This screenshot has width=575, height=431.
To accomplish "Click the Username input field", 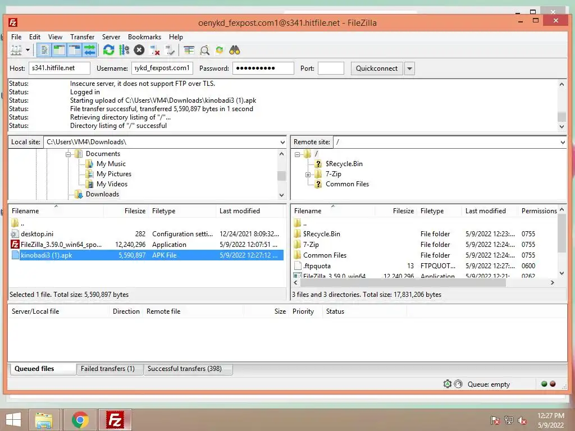I will [162, 68].
